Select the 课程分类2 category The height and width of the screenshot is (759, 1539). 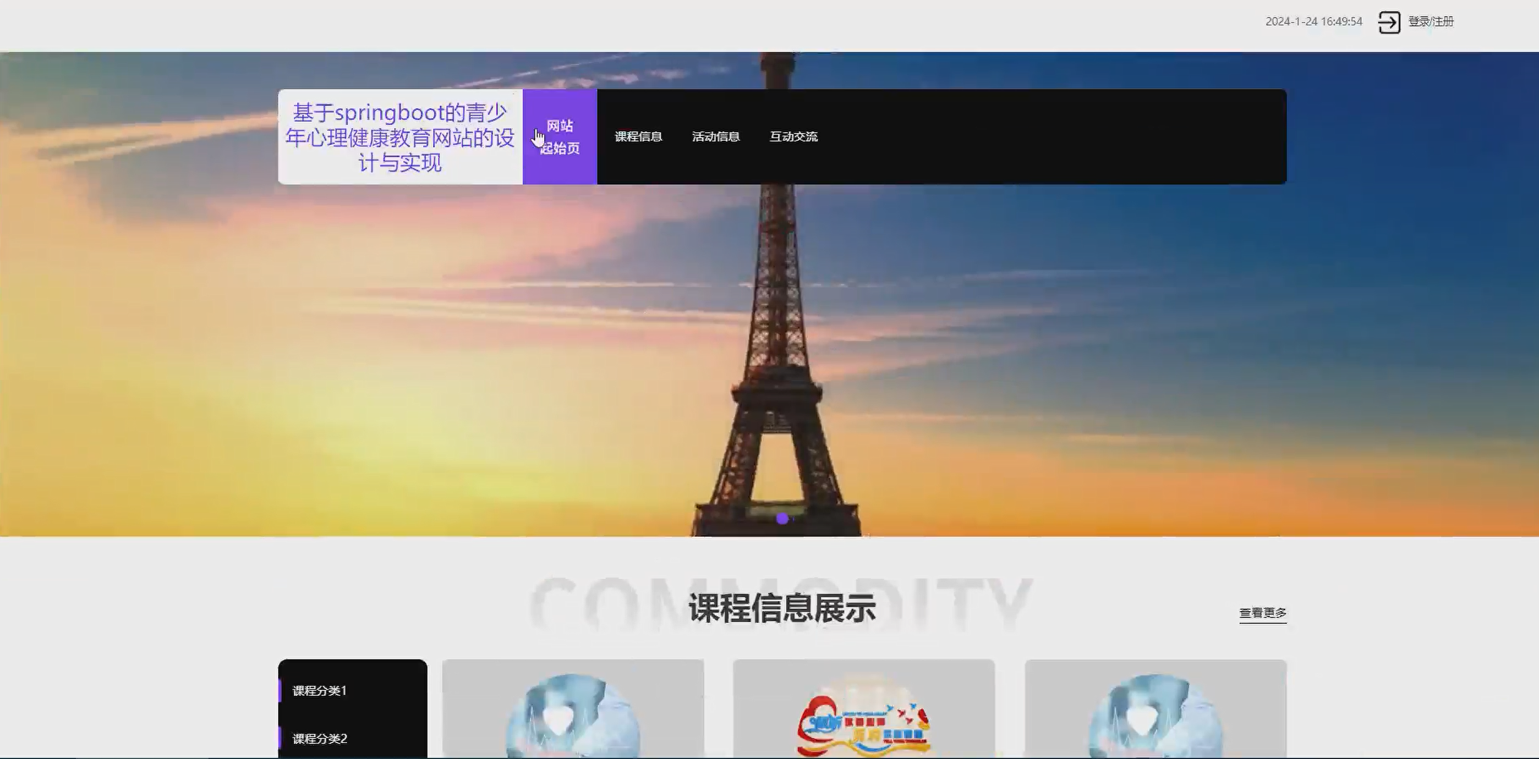pos(320,738)
